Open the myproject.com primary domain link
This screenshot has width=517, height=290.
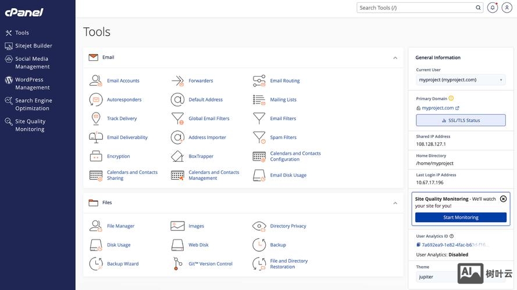click(437, 108)
